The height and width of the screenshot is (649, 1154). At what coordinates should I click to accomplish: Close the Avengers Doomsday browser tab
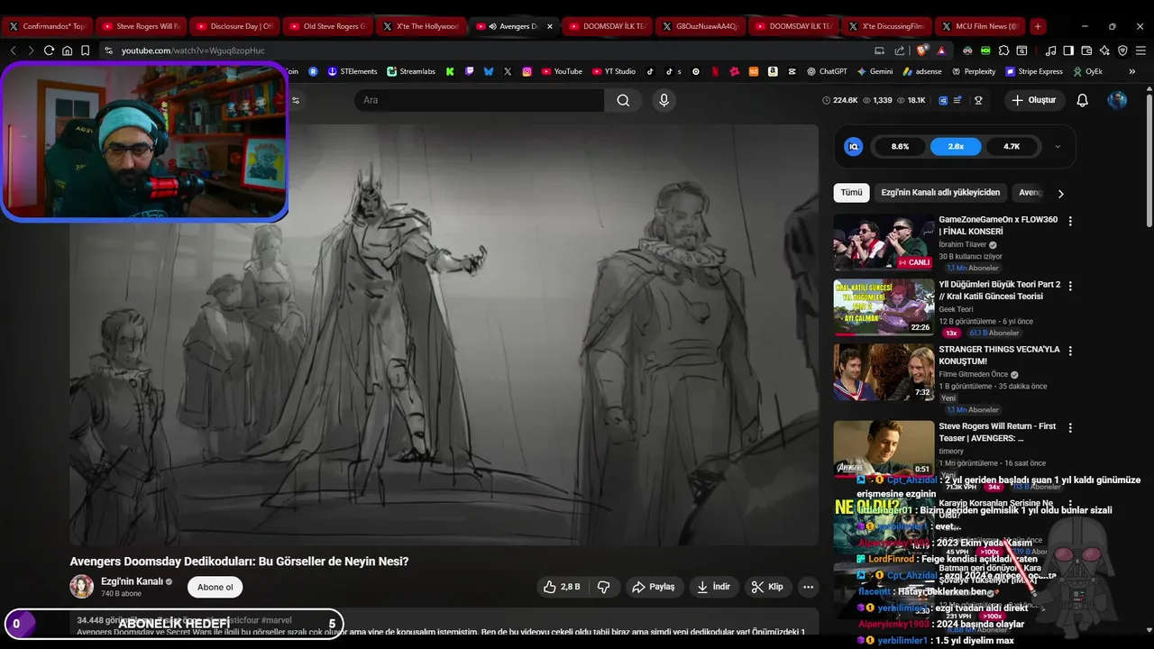pyautogui.click(x=550, y=26)
